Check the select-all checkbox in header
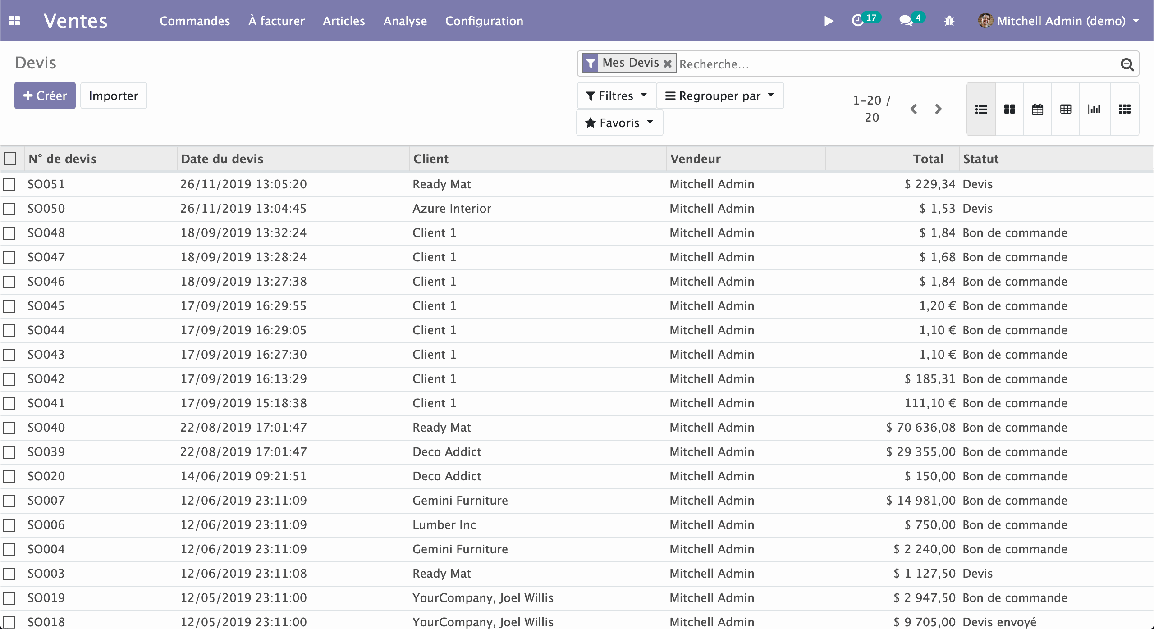 10,159
